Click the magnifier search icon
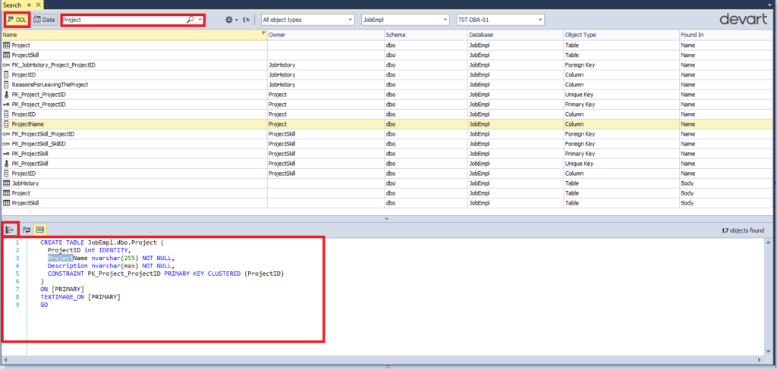Image resolution: width=777 pixels, height=369 pixels. click(190, 20)
